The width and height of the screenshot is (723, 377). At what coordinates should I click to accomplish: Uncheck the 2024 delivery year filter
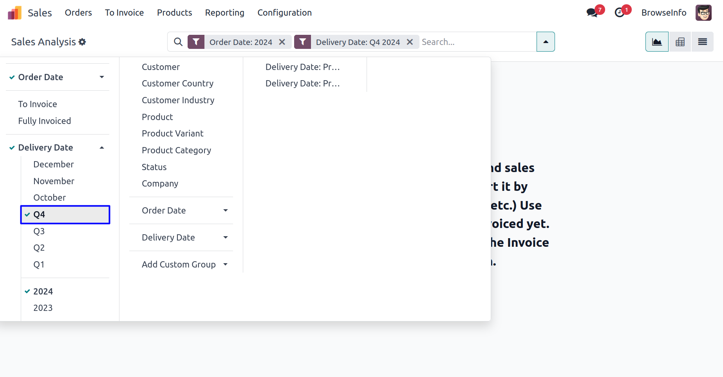pos(43,291)
